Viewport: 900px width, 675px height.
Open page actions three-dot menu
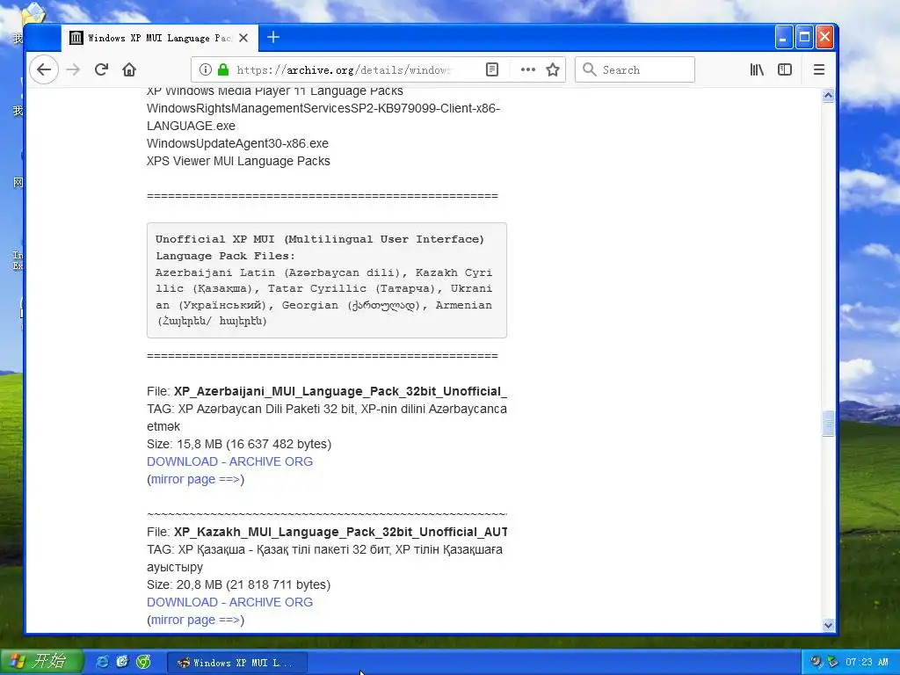click(x=527, y=69)
